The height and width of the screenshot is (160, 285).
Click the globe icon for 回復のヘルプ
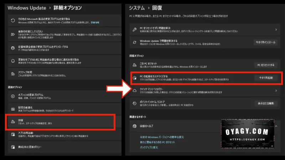(135, 126)
